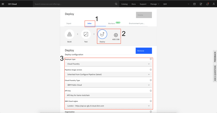Open the Cloud Foundry Type dropdown

108,85
